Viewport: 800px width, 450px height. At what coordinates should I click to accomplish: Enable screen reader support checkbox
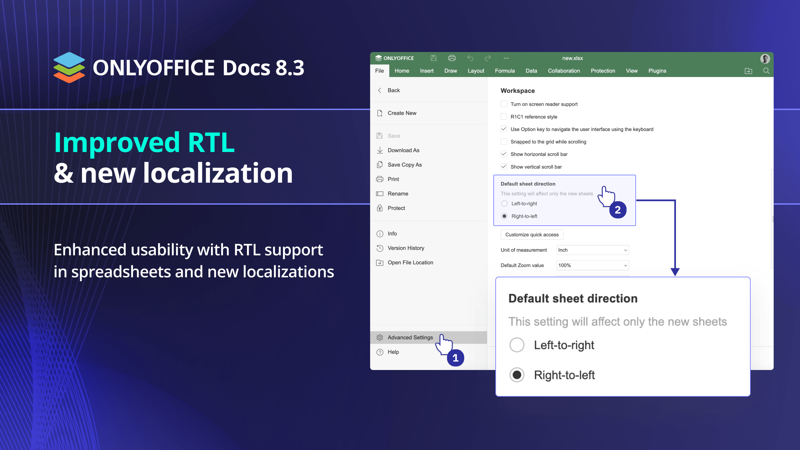pos(504,104)
